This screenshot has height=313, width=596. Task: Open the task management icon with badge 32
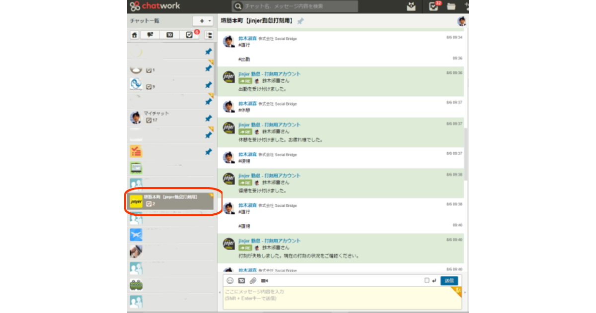click(x=434, y=6)
